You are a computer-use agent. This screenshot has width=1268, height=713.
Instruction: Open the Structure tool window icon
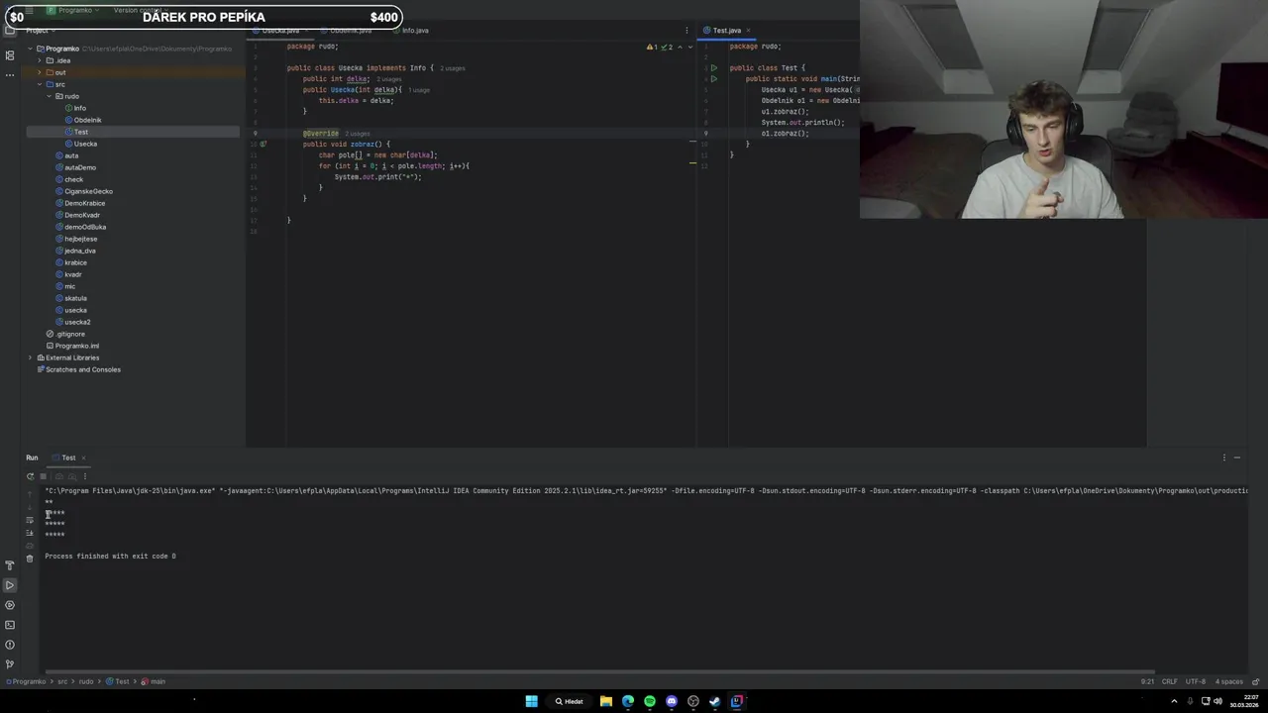point(10,55)
